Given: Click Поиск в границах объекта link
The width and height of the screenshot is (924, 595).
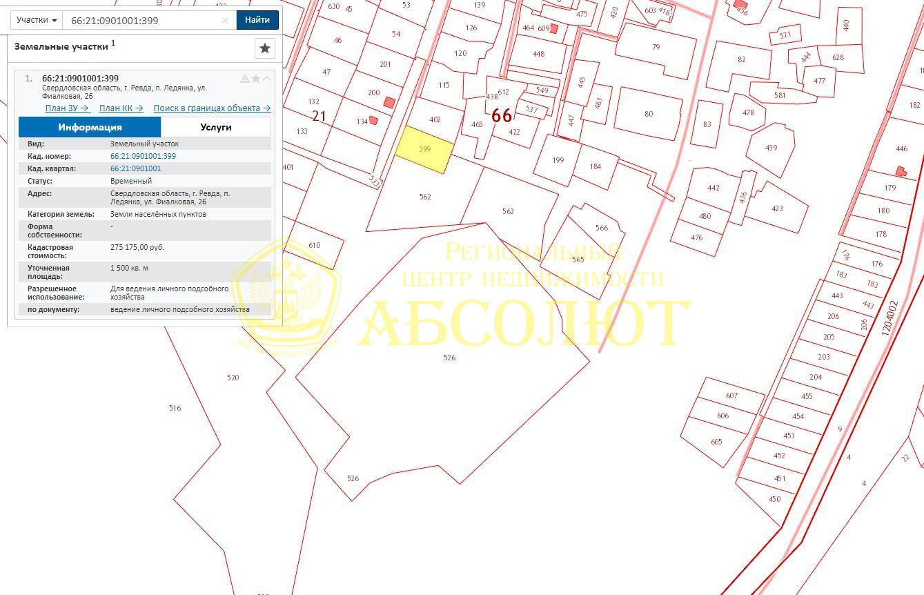Looking at the screenshot, I should coord(212,108).
